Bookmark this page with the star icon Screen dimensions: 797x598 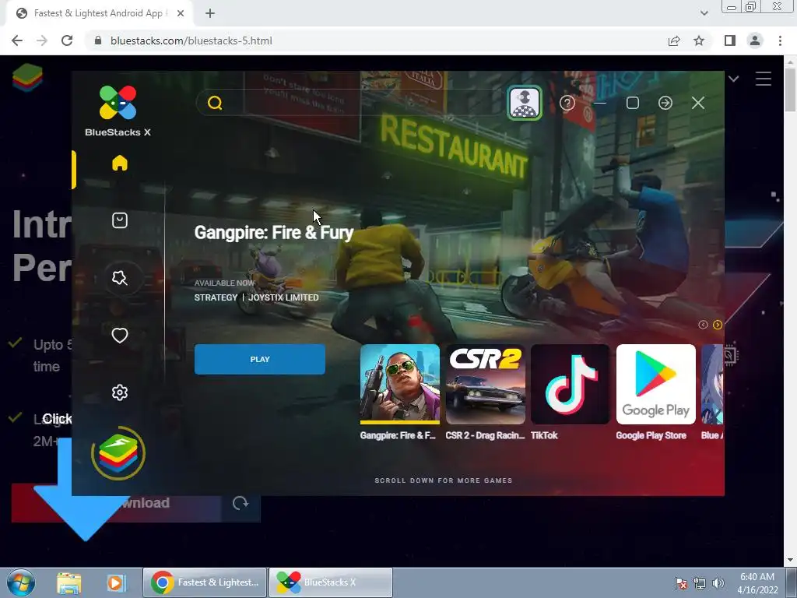pyautogui.click(x=700, y=40)
